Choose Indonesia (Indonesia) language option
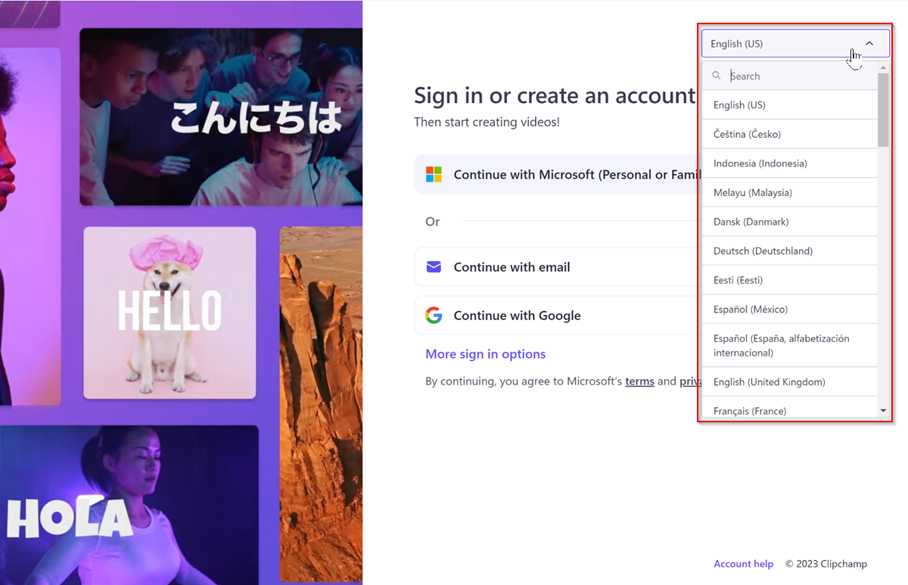Image resolution: width=908 pixels, height=585 pixels. click(789, 163)
